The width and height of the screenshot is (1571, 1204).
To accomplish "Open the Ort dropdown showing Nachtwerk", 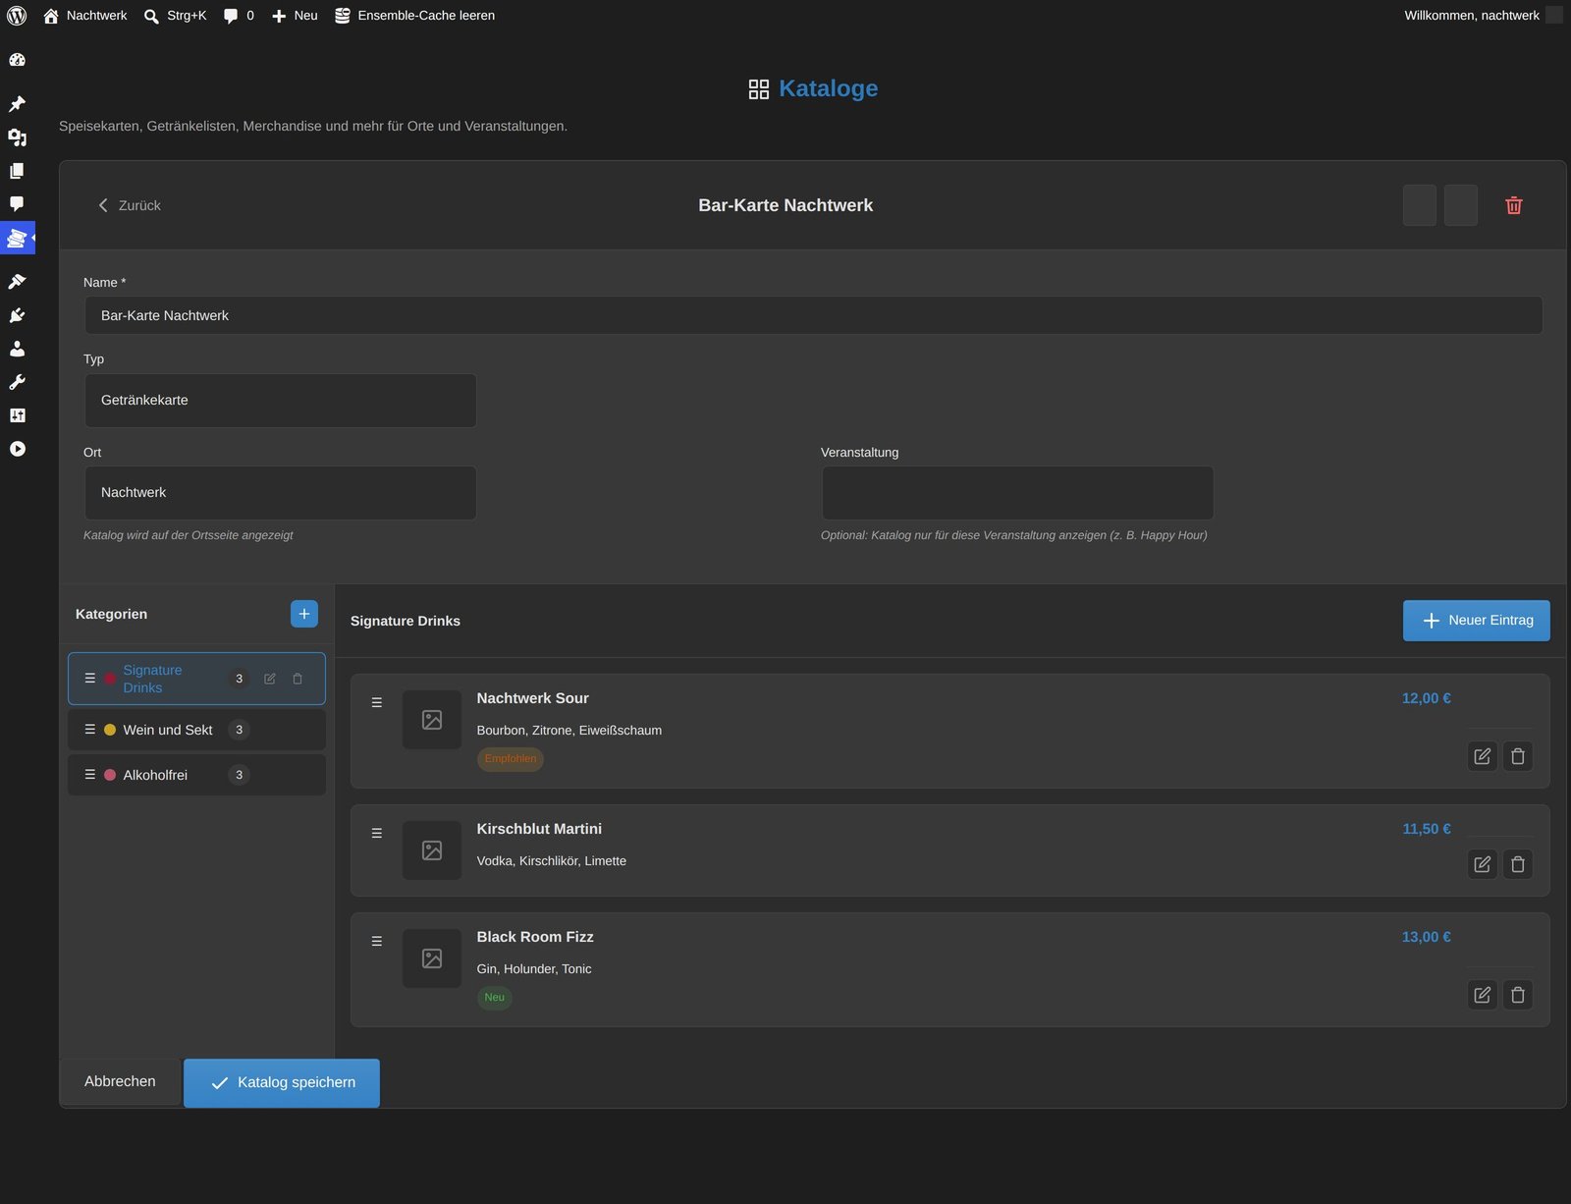I will [281, 493].
